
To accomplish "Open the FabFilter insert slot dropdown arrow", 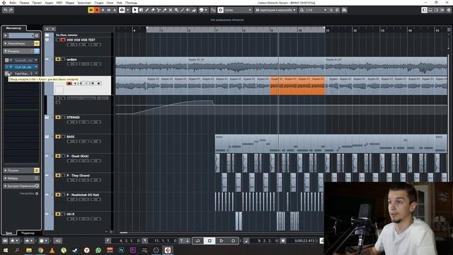I will [36, 74].
